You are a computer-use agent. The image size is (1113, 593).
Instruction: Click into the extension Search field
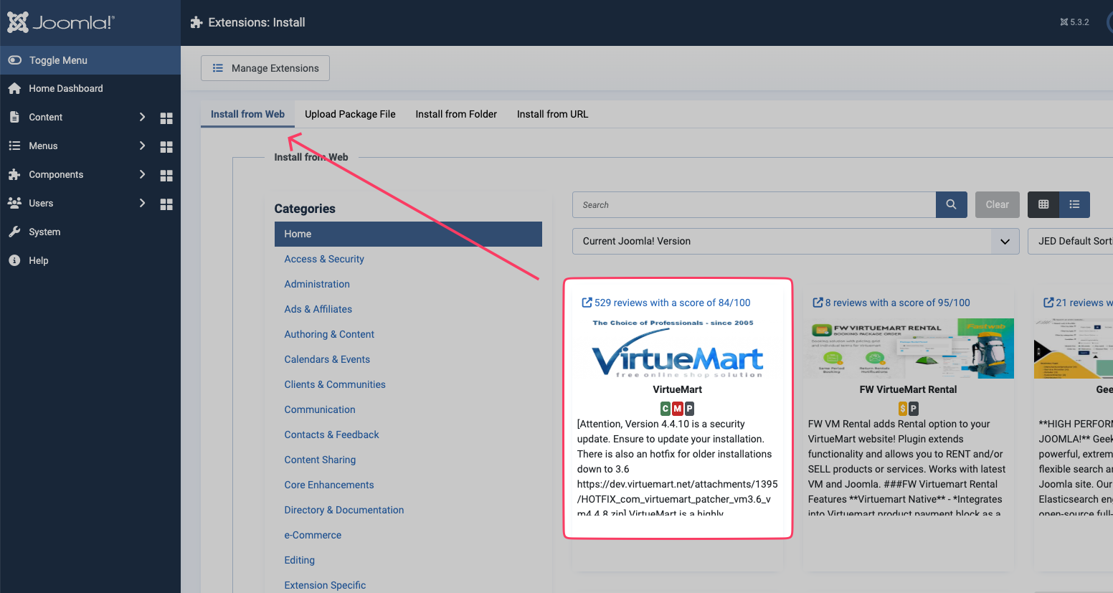pyautogui.click(x=754, y=204)
